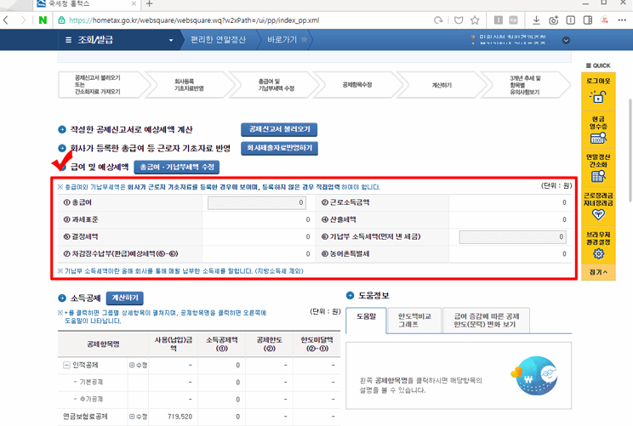Click the 공제신고서 불러오기 button
The height and width of the screenshot is (426, 633).
pyautogui.click(x=278, y=129)
